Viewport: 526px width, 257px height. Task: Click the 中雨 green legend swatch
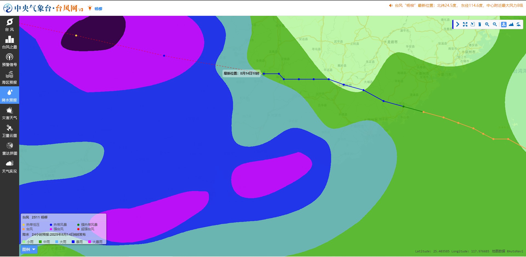40,242
